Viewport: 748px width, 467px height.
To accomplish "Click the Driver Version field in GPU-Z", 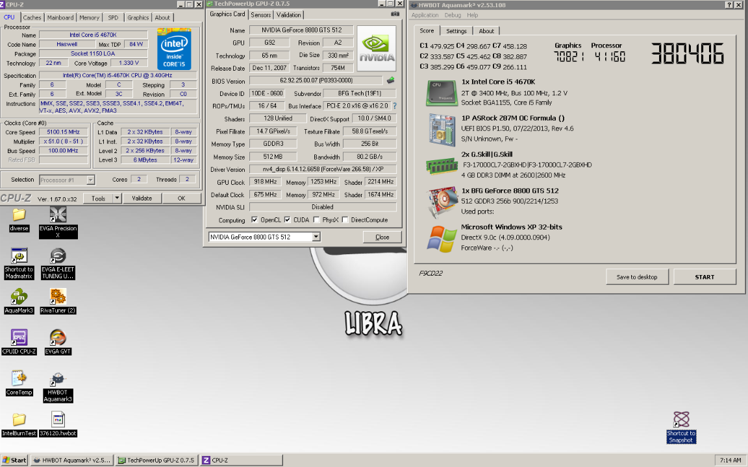I will [323, 169].
